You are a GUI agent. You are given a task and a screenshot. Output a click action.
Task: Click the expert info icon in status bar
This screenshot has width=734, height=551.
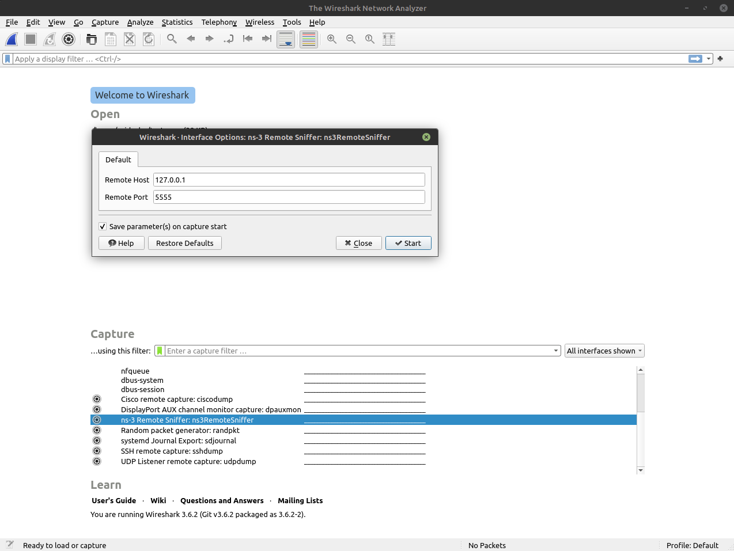coord(10,545)
